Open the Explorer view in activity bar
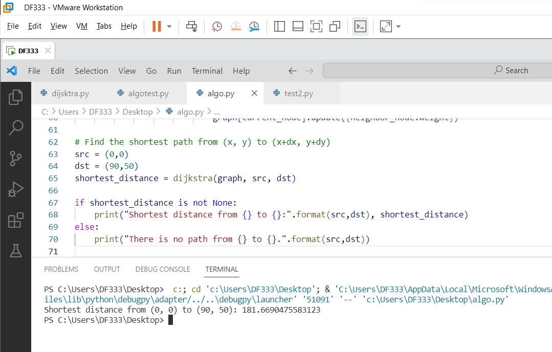This screenshot has height=352, width=552. pyautogui.click(x=16, y=97)
